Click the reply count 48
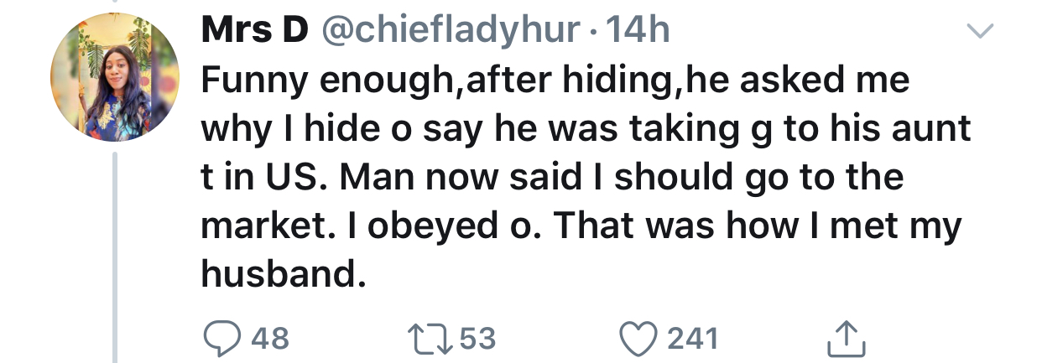1042x363 pixels. coord(269,339)
